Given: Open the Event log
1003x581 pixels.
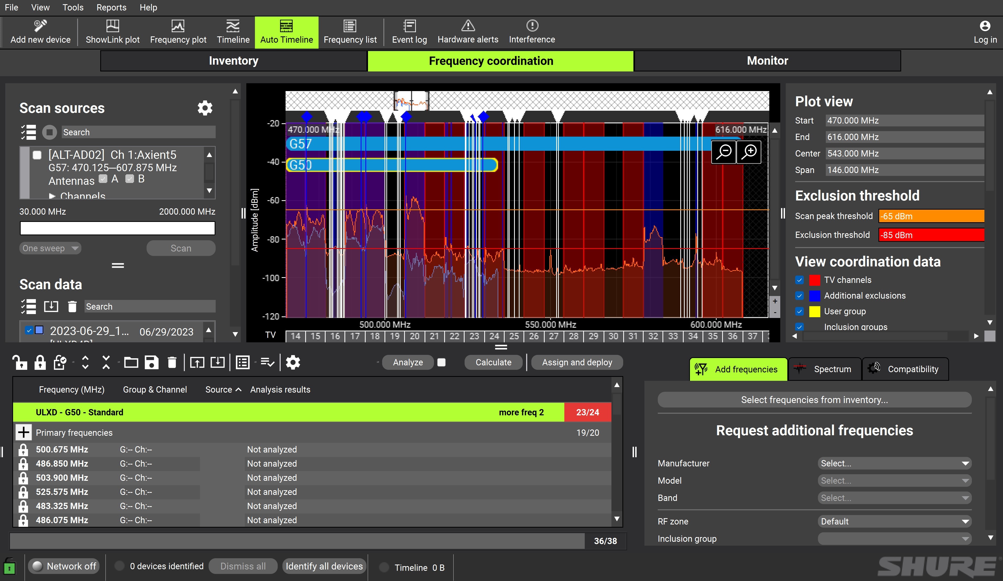Looking at the screenshot, I should coord(409,32).
